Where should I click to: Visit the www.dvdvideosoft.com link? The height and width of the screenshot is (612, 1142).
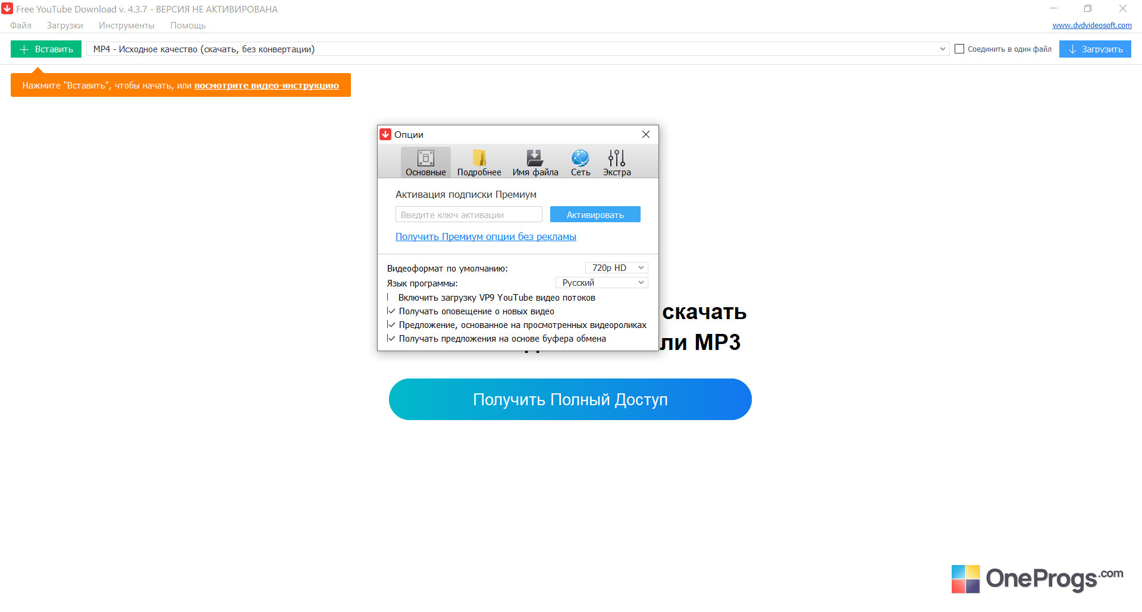coord(1092,26)
